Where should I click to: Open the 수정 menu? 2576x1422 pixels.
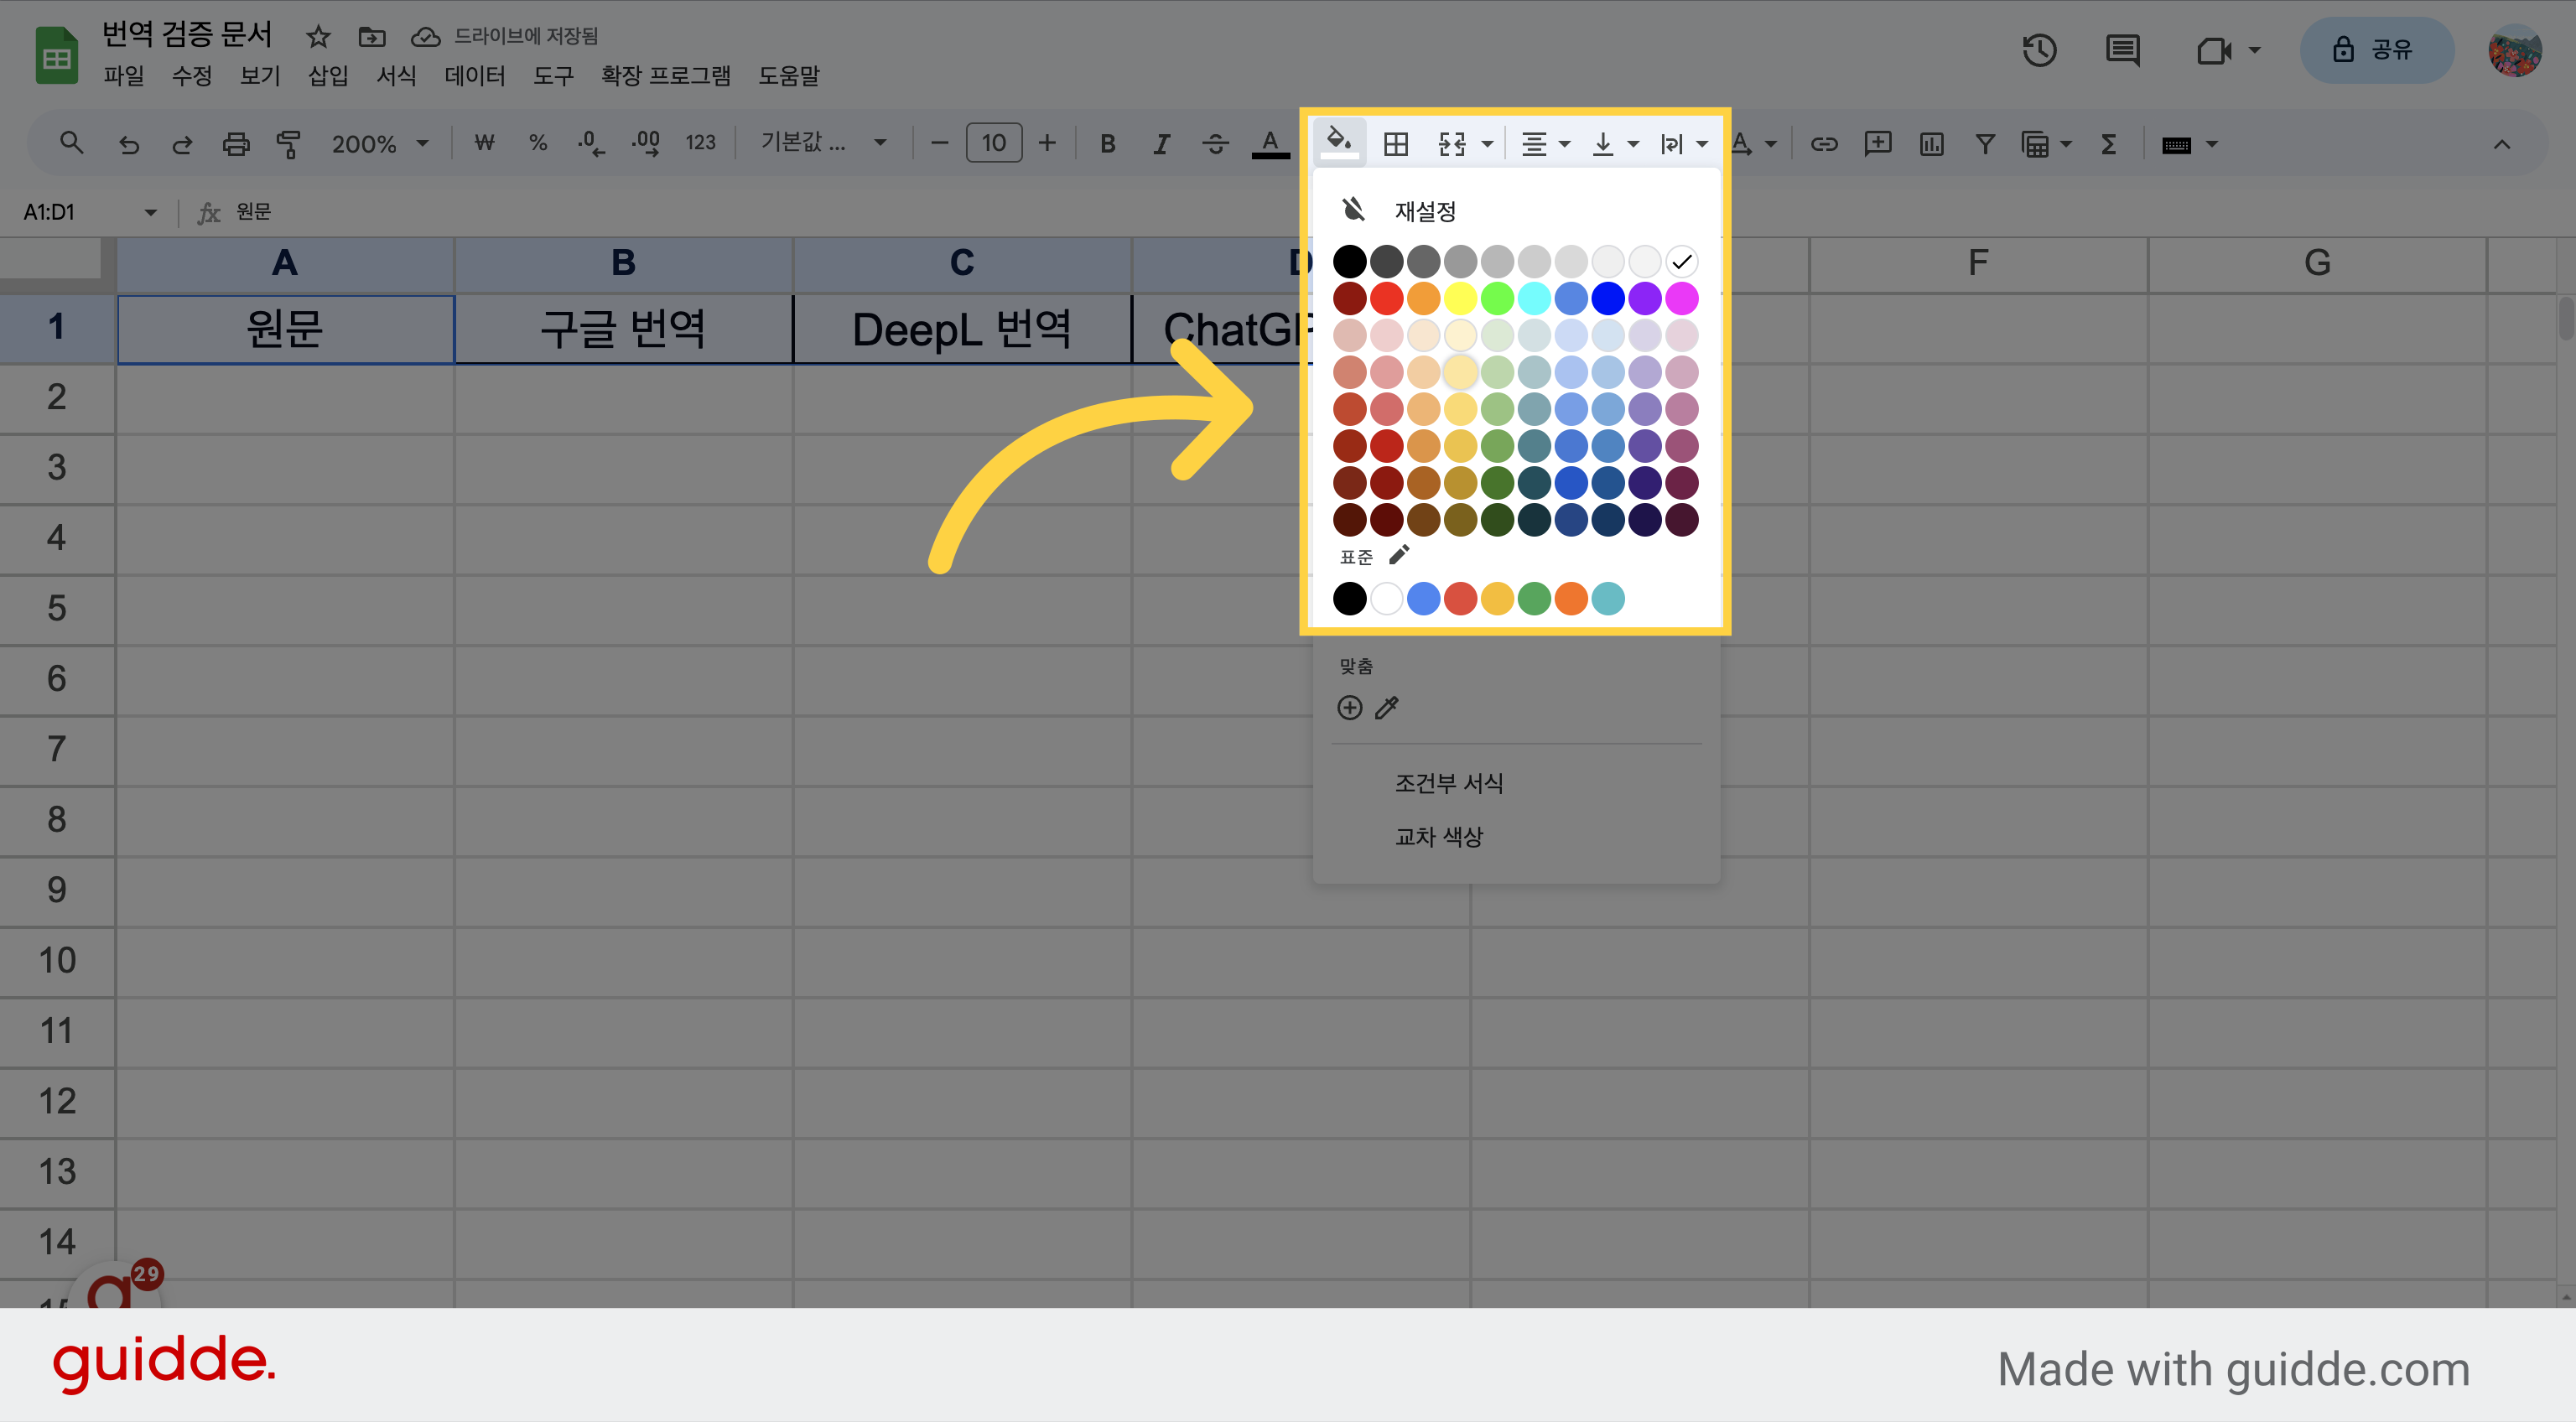192,76
